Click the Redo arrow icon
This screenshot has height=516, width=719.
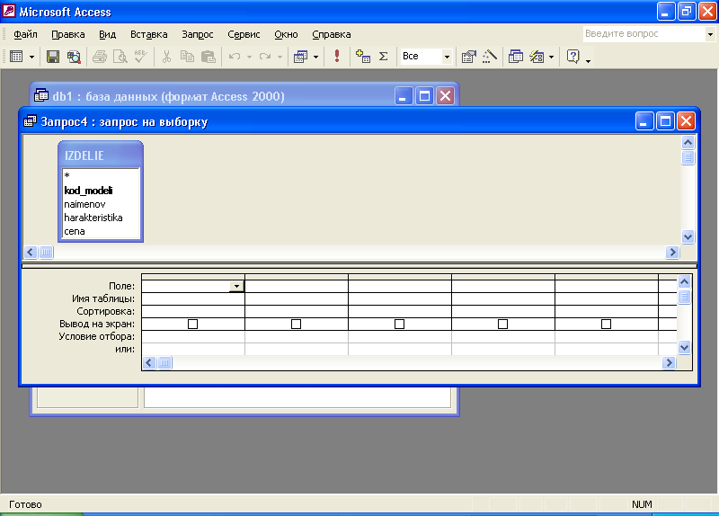265,57
